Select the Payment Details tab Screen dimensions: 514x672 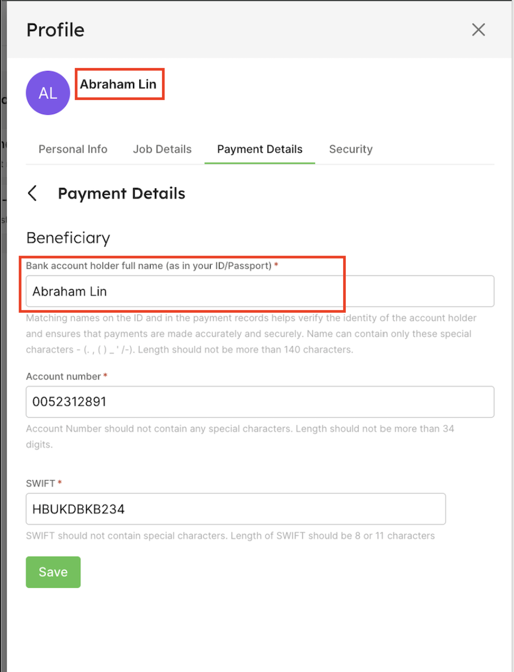click(x=260, y=149)
